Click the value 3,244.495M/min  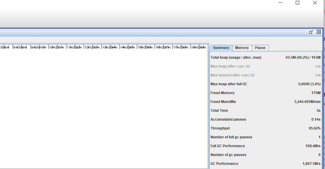click(307, 102)
